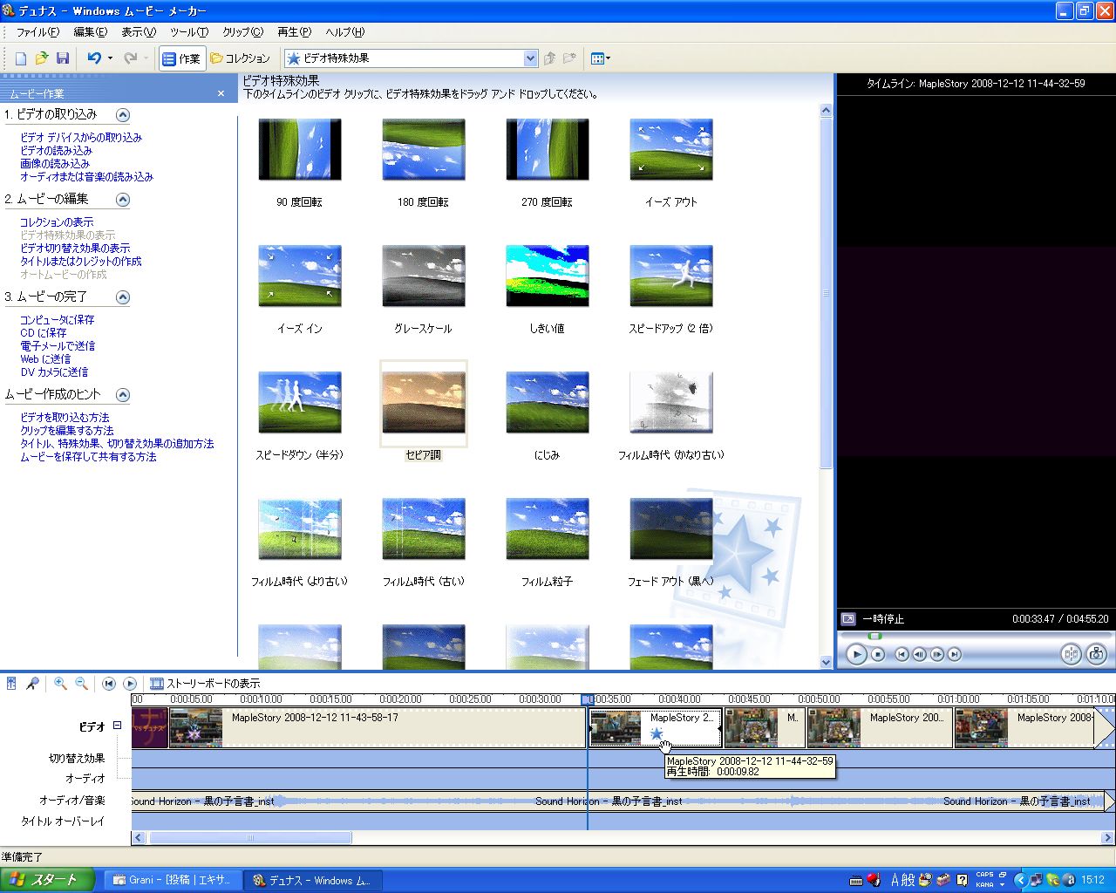Open the ツール menu
The width and height of the screenshot is (1116, 893).
coord(189,32)
